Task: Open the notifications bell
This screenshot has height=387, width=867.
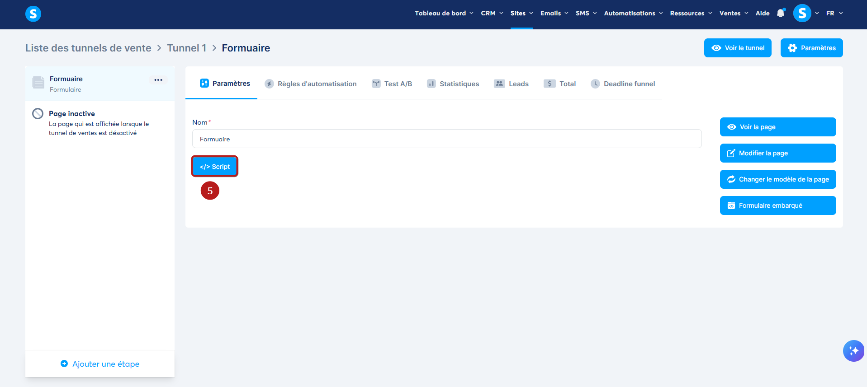Action: pos(781,13)
